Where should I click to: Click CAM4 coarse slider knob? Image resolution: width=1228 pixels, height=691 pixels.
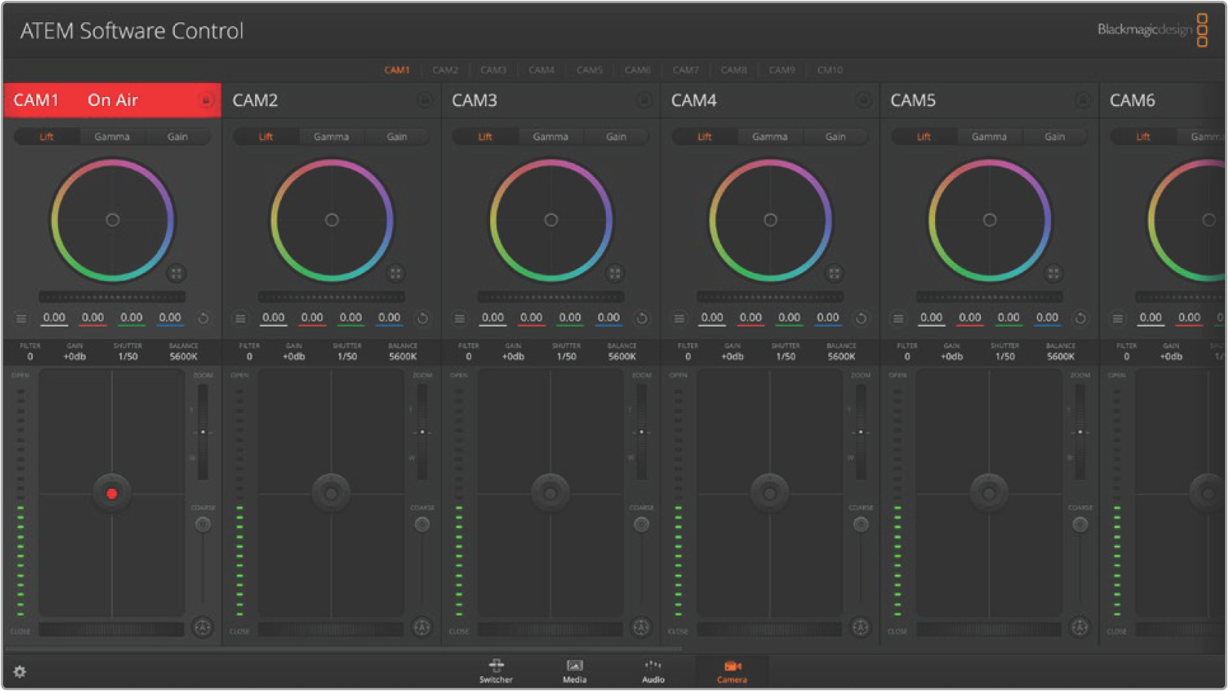pyautogui.click(x=860, y=524)
